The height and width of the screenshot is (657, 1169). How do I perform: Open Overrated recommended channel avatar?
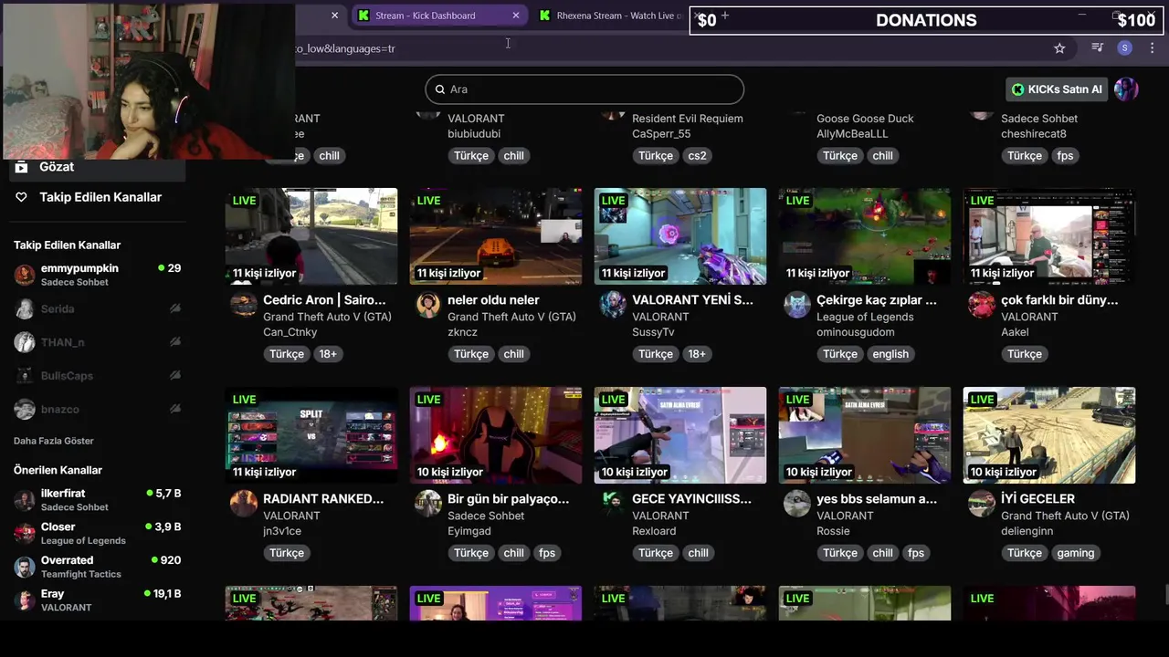click(25, 567)
